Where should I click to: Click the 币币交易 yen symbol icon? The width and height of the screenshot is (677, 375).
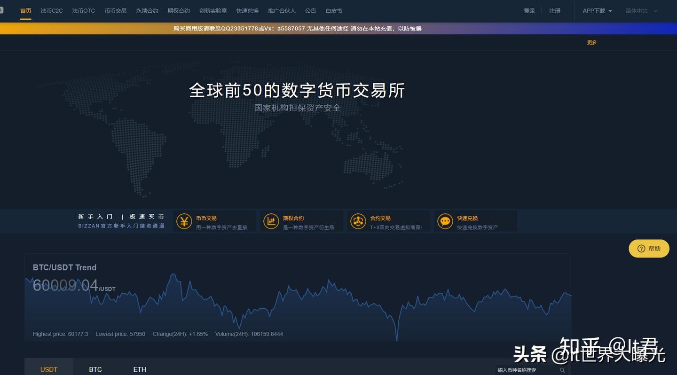click(x=184, y=221)
